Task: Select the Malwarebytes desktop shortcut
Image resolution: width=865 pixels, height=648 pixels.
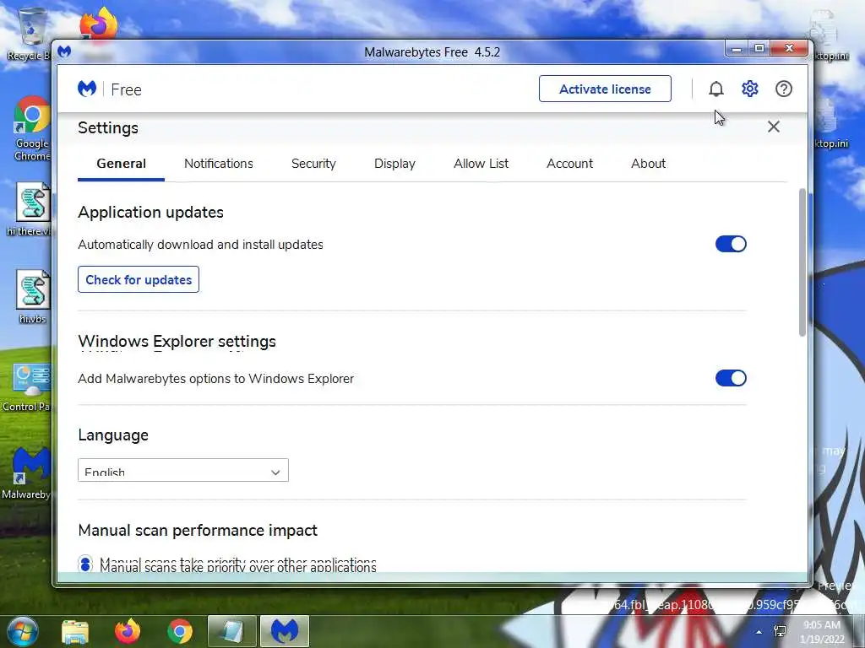Action: tap(28, 472)
